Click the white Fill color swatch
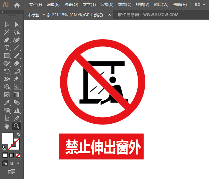Viewport: 209px width, 179px height. tap(7, 138)
